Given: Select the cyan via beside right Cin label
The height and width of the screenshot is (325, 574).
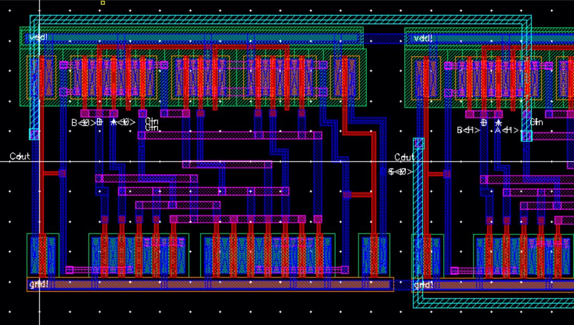Looking at the screenshot, I should [x=527, y=136].
